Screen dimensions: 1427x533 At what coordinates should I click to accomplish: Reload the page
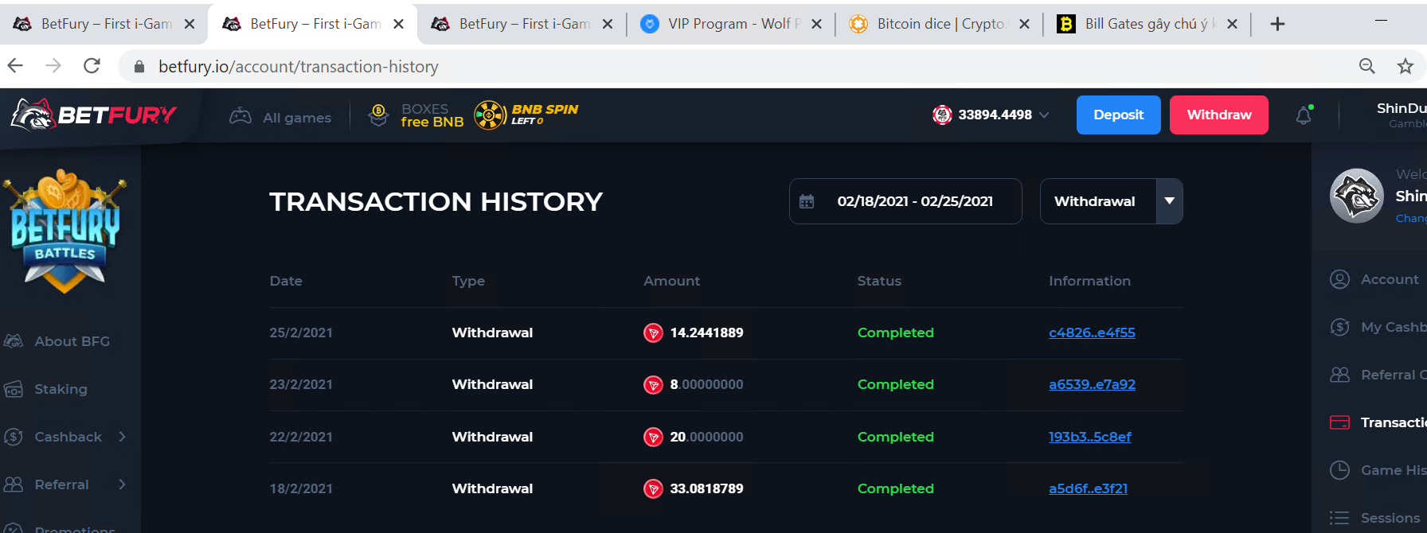click(92, 66)
